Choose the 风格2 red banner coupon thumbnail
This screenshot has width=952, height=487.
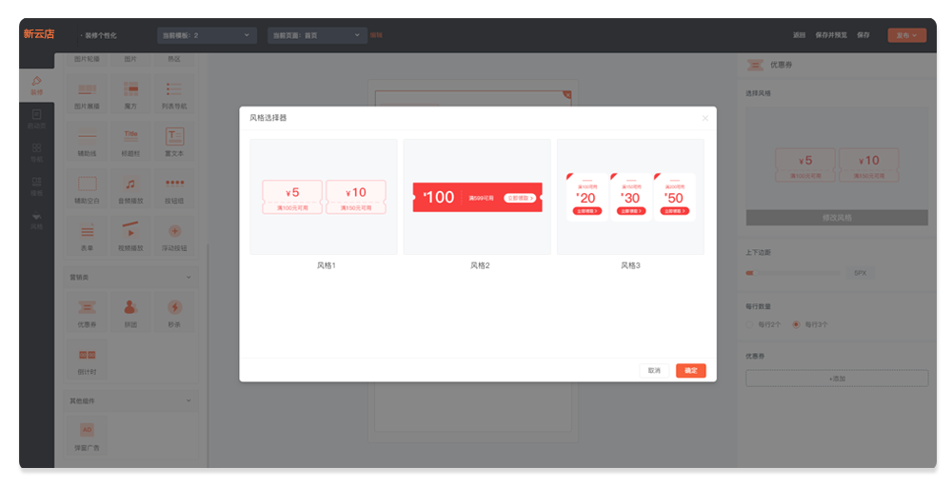(477, 197)
